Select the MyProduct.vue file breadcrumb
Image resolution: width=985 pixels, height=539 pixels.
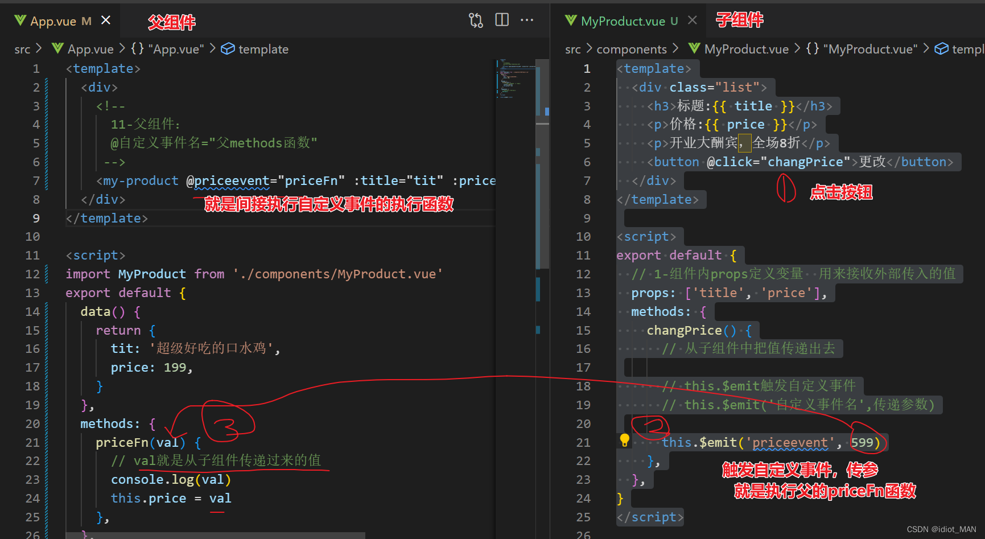point(739,50)
